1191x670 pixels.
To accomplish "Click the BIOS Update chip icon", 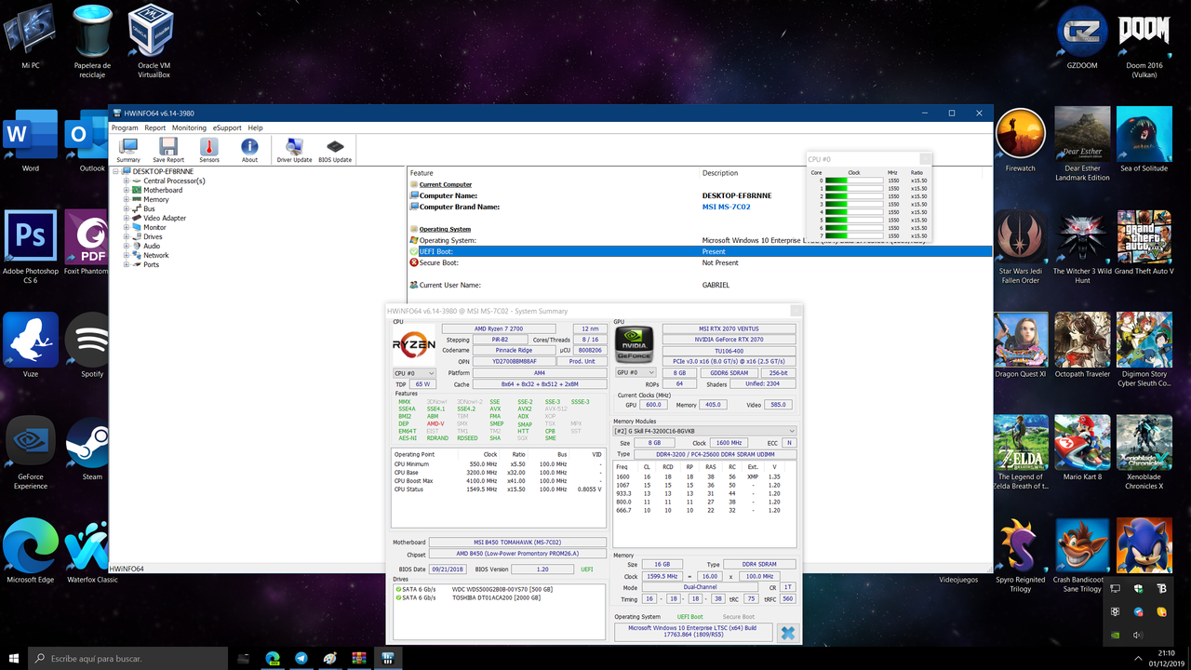I will pyautogui.click(x=335, y=151).
